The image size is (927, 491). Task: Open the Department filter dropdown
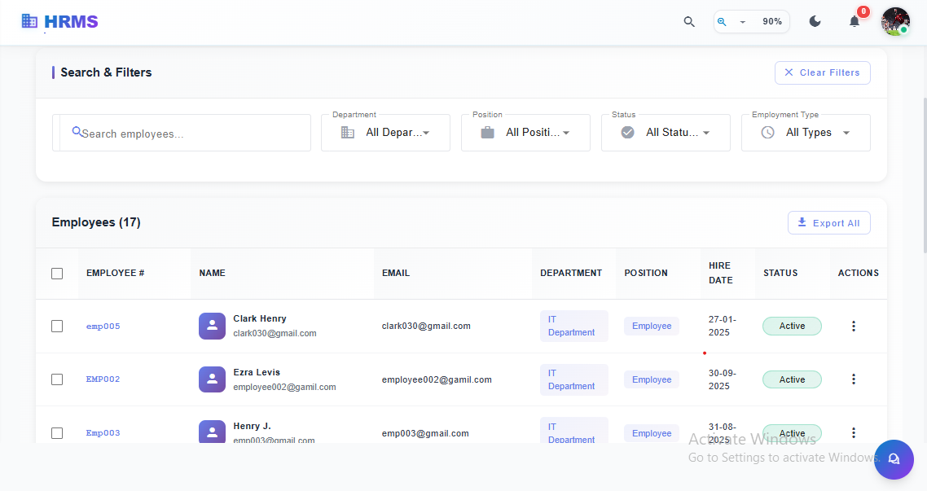(385, 133)
